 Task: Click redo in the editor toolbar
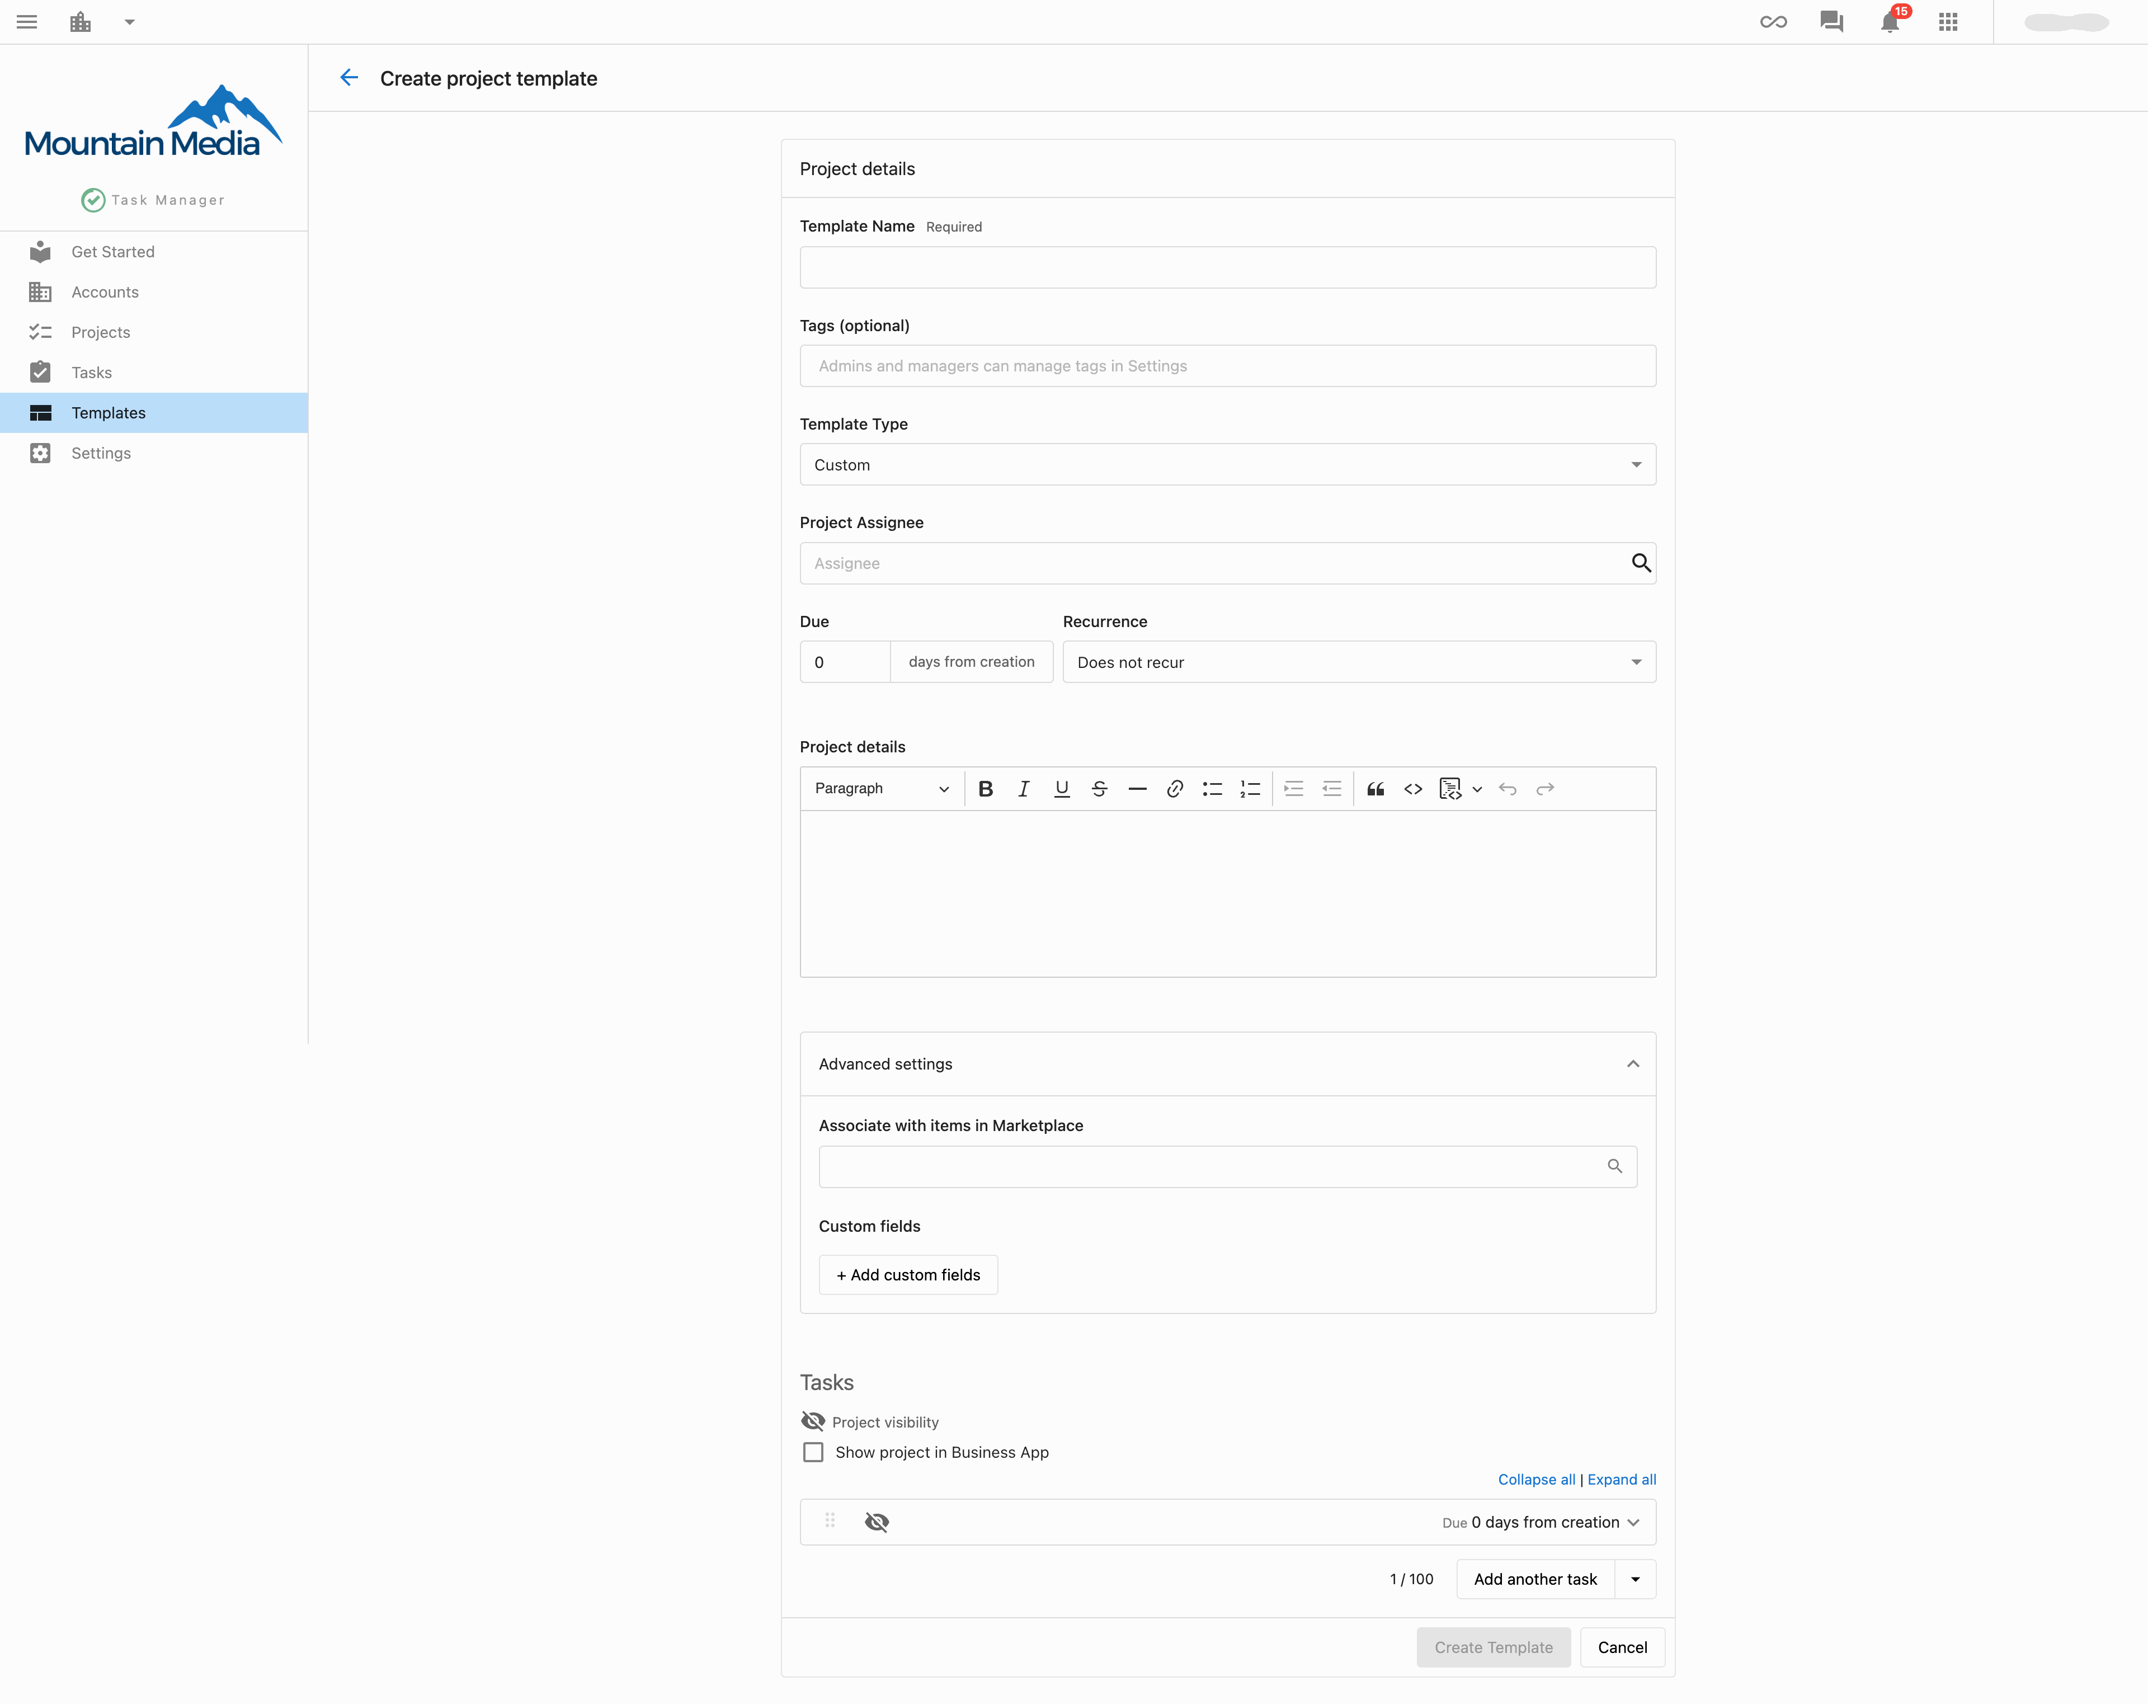tap(1545, 788)
